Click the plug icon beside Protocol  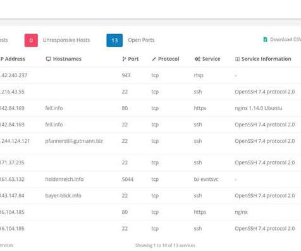pyautogui.click(x=154, y=59)
